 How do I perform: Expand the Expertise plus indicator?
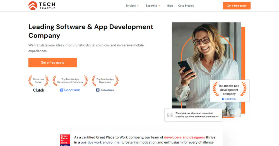159,6
